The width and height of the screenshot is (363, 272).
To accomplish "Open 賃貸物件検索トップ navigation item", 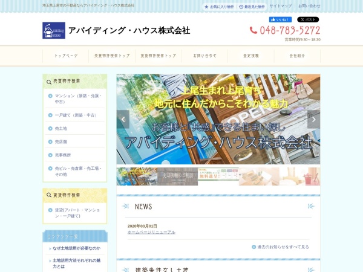I will pos(159,56).
